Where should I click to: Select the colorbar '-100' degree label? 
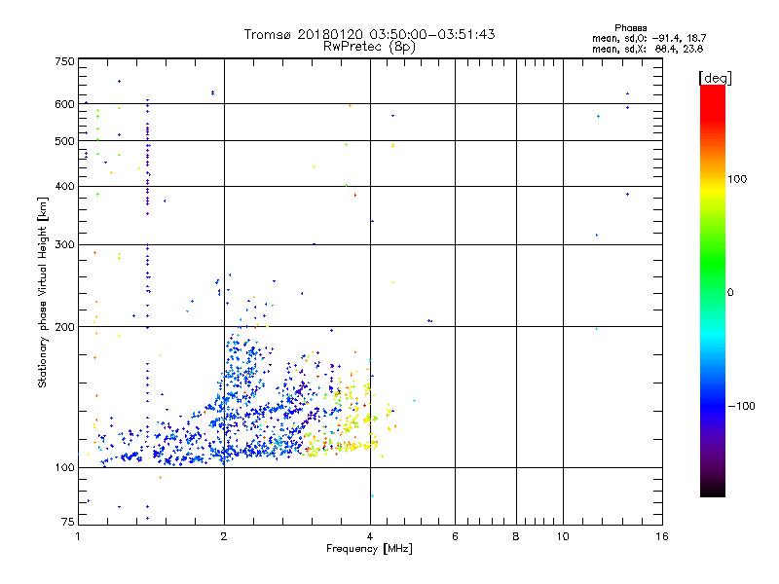pos(742,406)
